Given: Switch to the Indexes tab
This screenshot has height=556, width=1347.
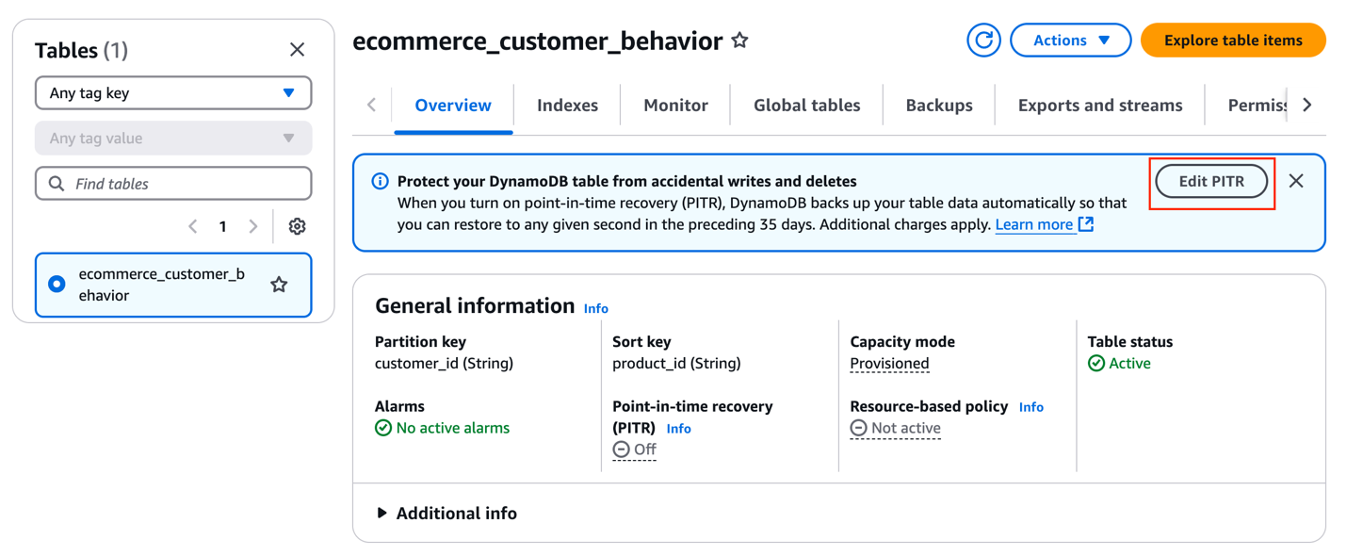Looking at the screenshot, I should click(x=567, y=106).
